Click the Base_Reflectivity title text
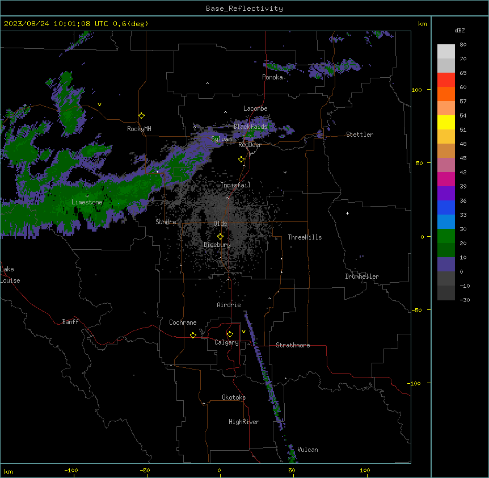489x478 pixels. point(244,9)
